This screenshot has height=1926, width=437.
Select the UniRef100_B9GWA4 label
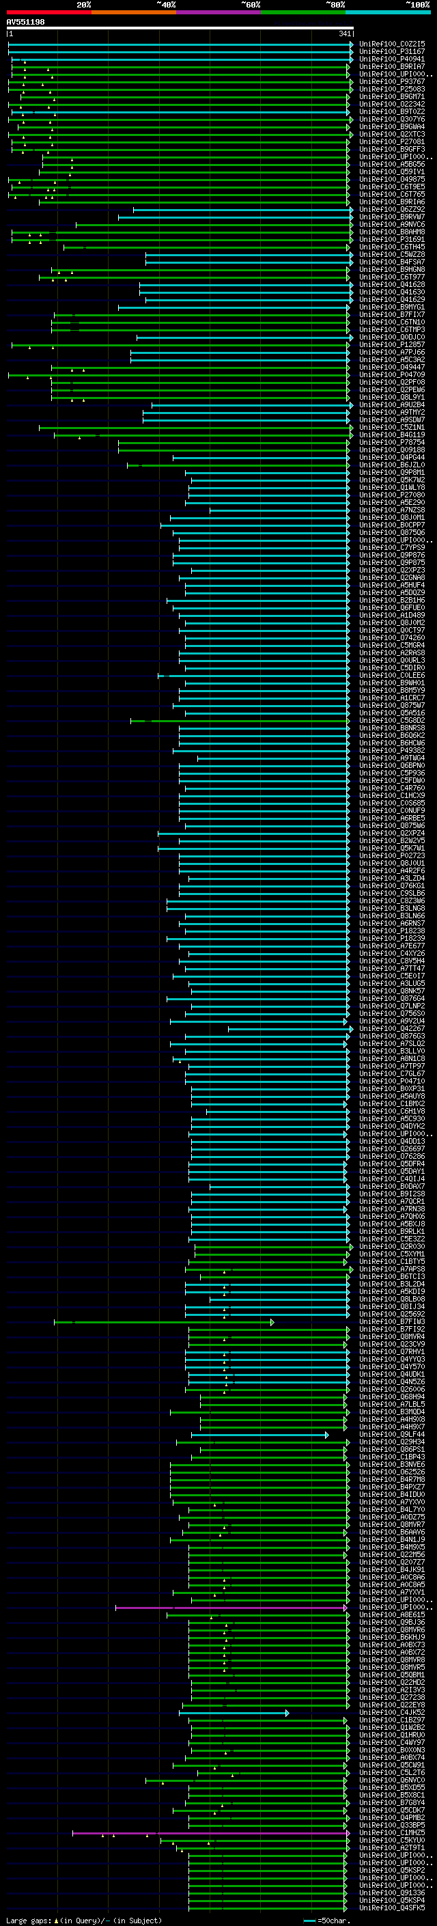coord(392,126)
